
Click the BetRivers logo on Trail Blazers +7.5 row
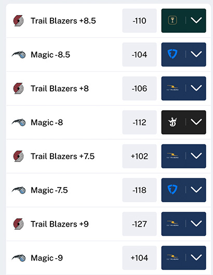point(172,156)
